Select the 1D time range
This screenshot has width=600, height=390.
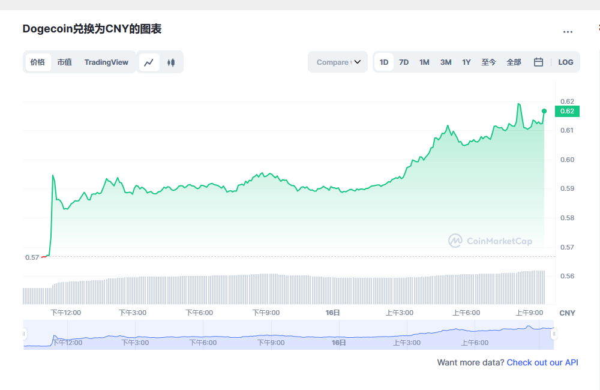[x=384, y=62]
